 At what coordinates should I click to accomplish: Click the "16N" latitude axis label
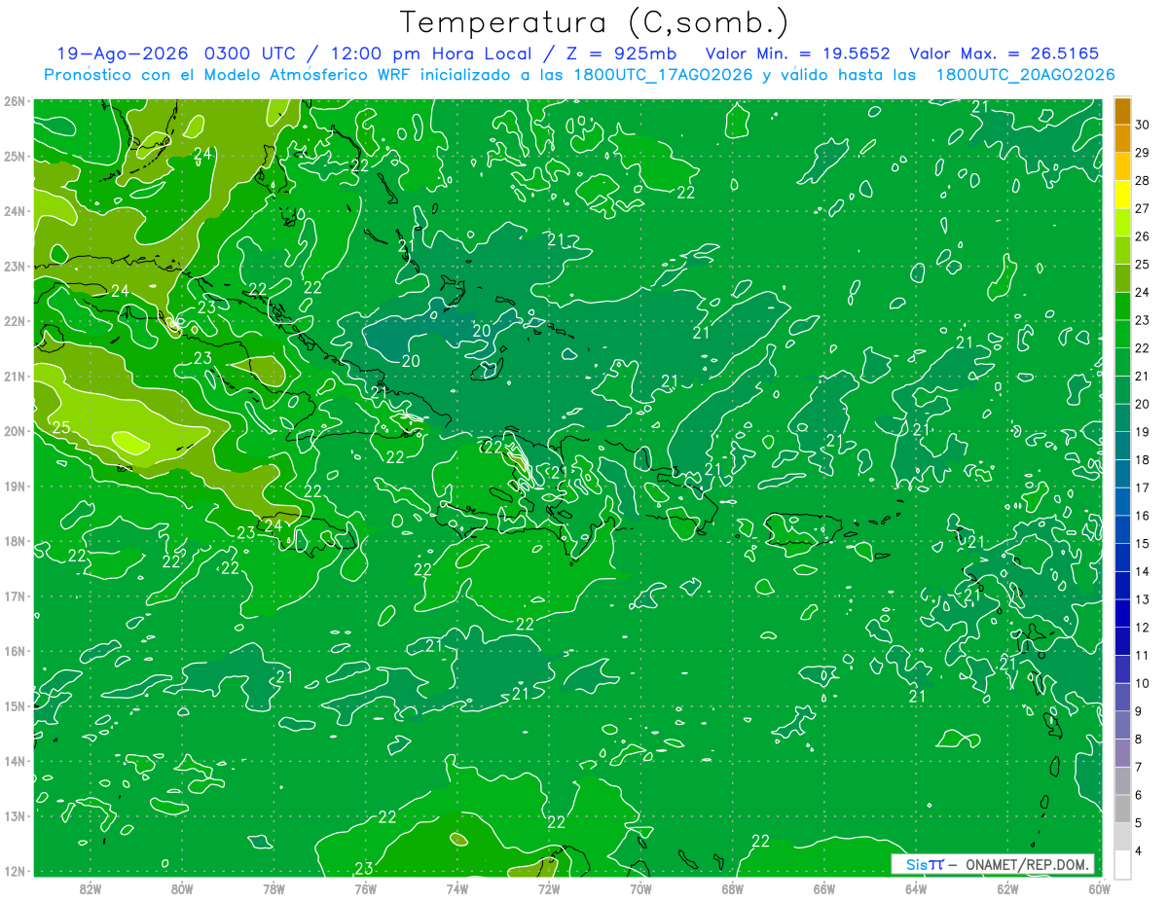pos(14,651)
